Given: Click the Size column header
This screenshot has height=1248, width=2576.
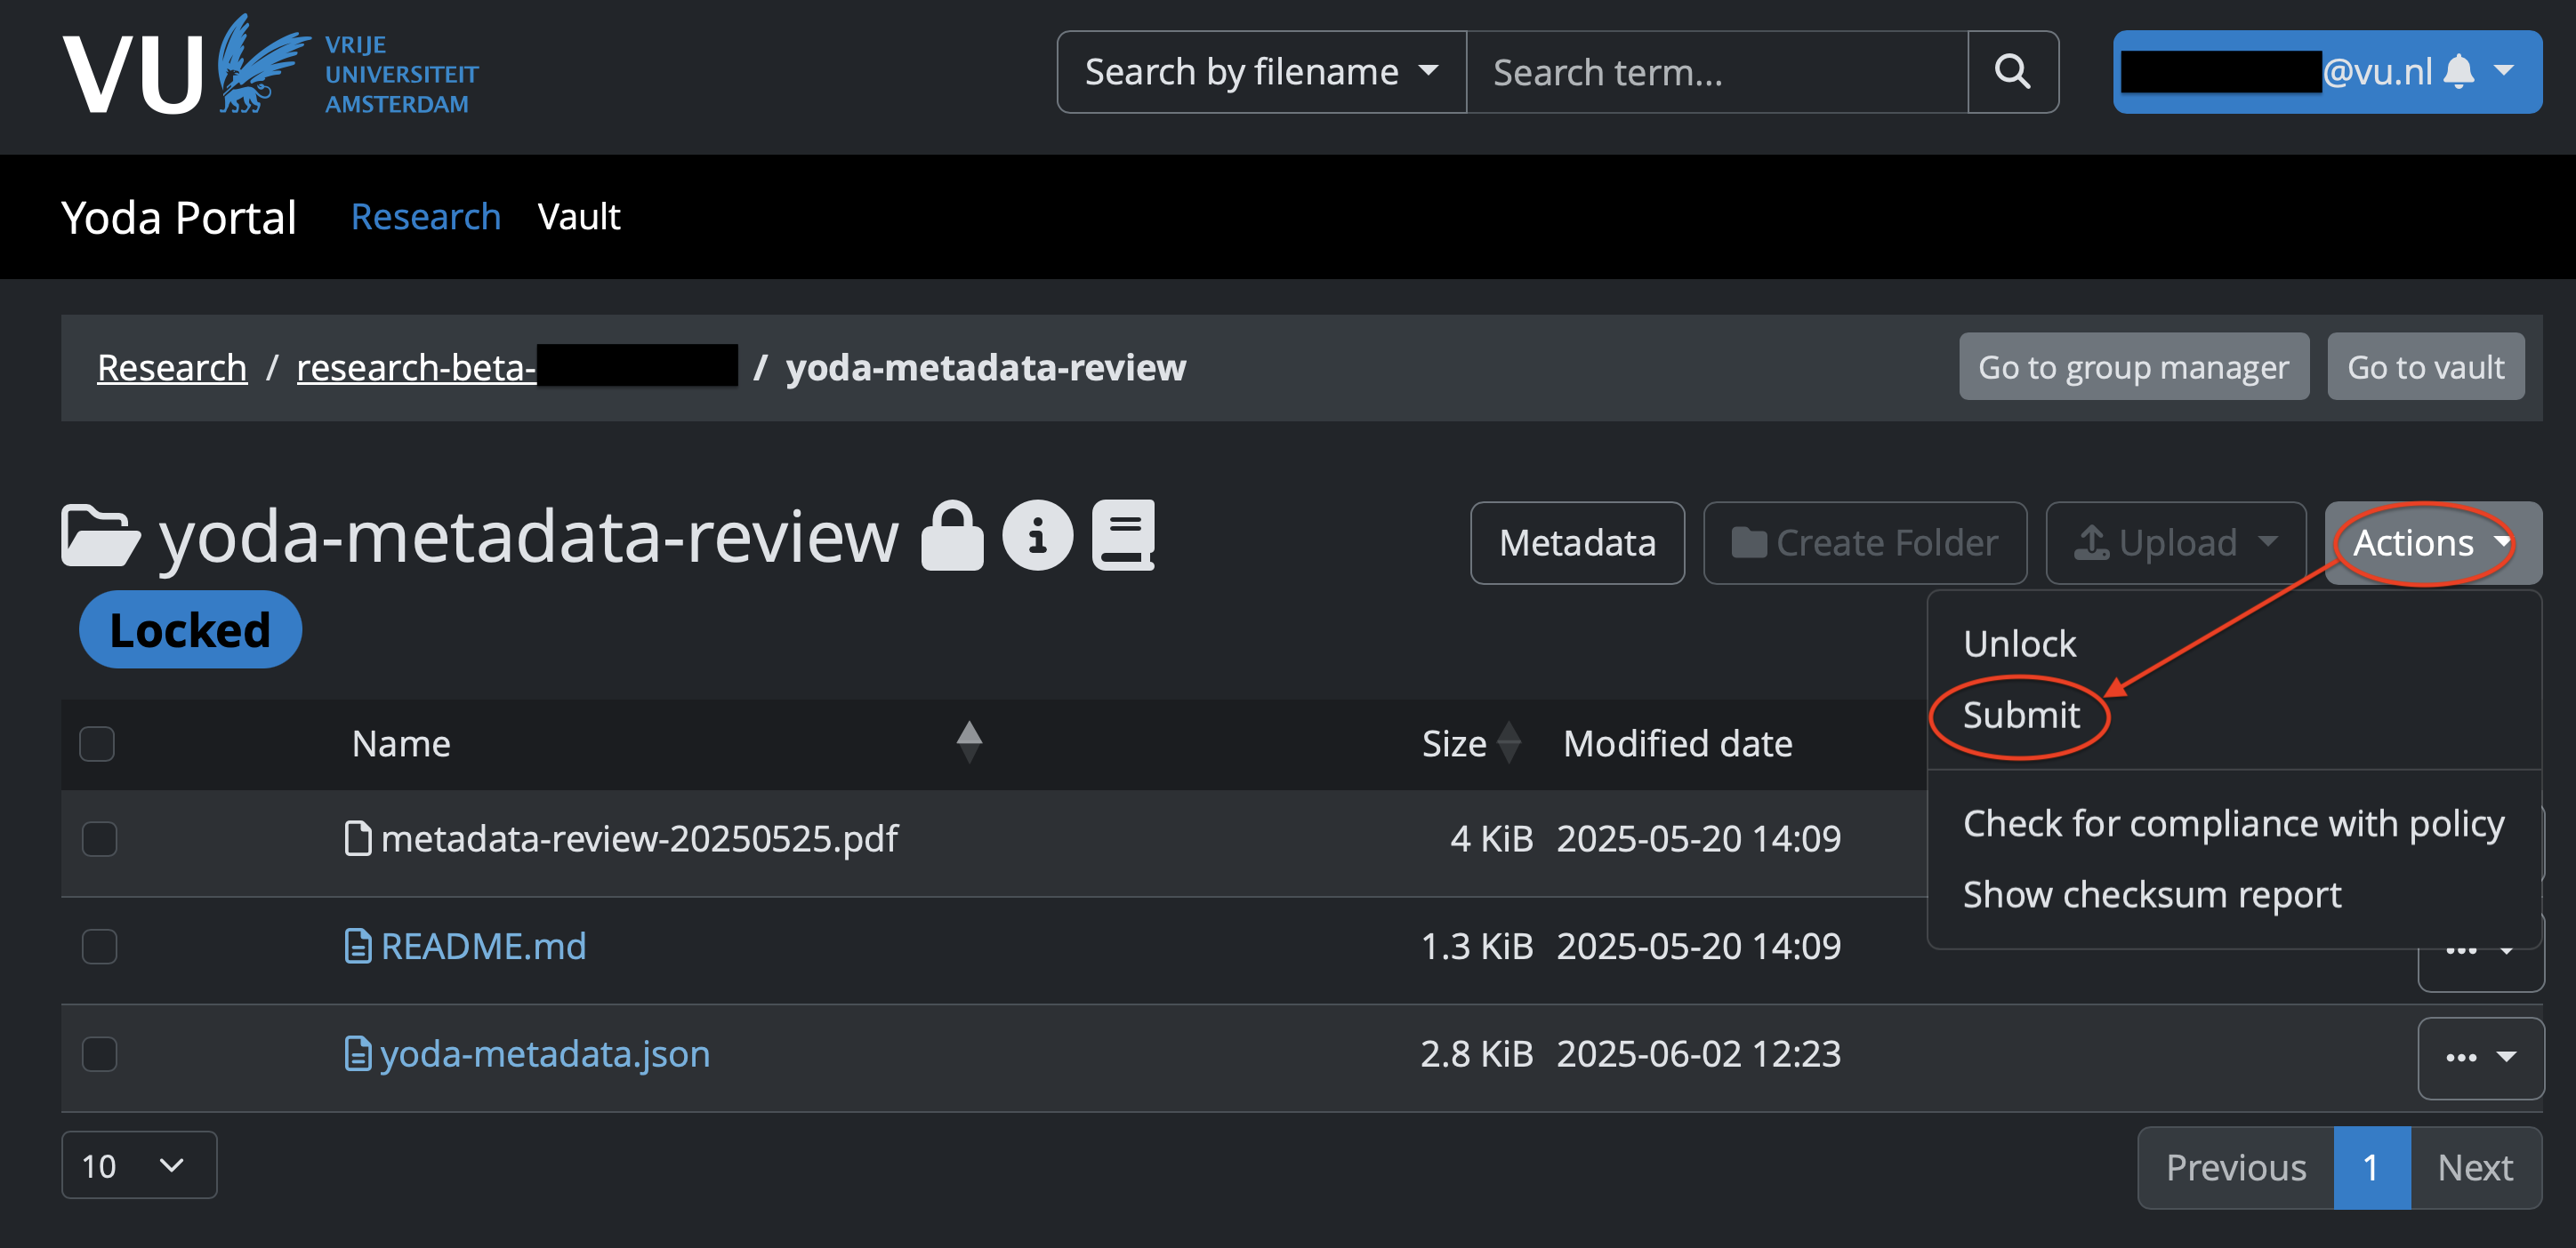Looking at the screenshot, I should [1454, 743].
